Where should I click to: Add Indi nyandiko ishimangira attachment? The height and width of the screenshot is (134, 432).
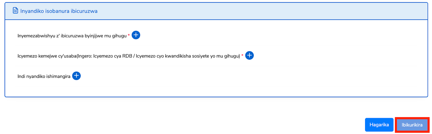click(x=76, y=76)
